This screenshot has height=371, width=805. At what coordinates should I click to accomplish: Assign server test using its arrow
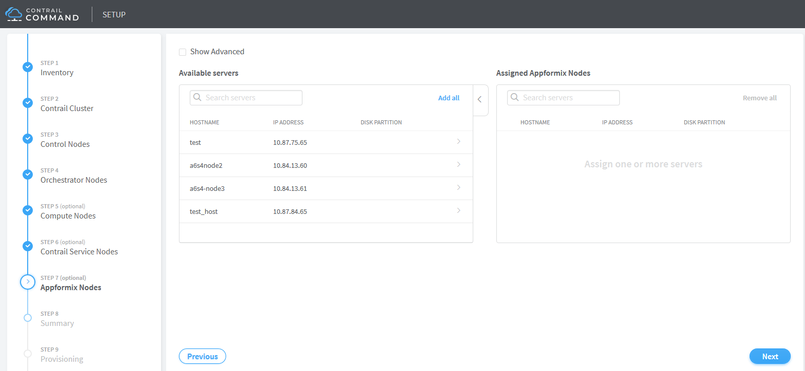[458, 141]
